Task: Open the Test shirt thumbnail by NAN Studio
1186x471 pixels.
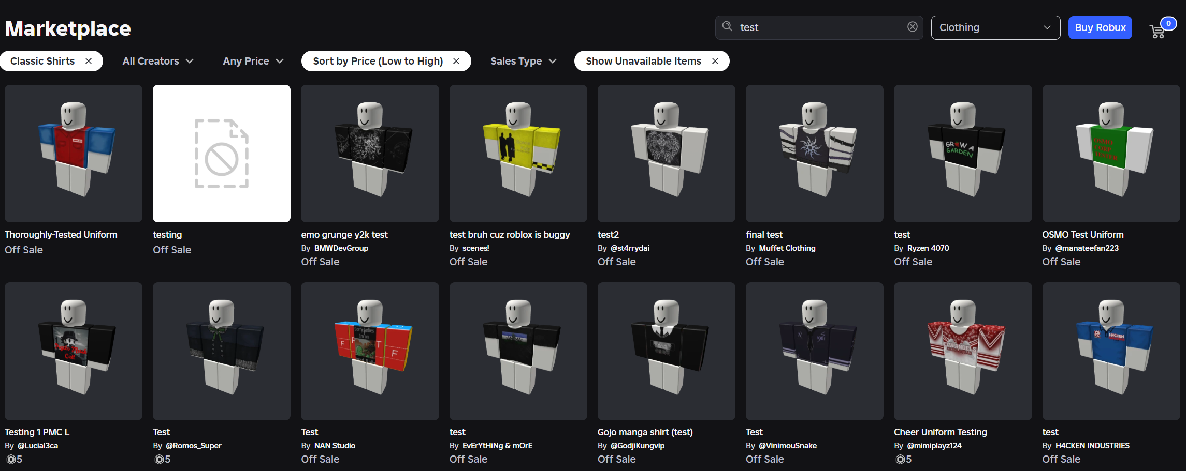Action: 370,351
